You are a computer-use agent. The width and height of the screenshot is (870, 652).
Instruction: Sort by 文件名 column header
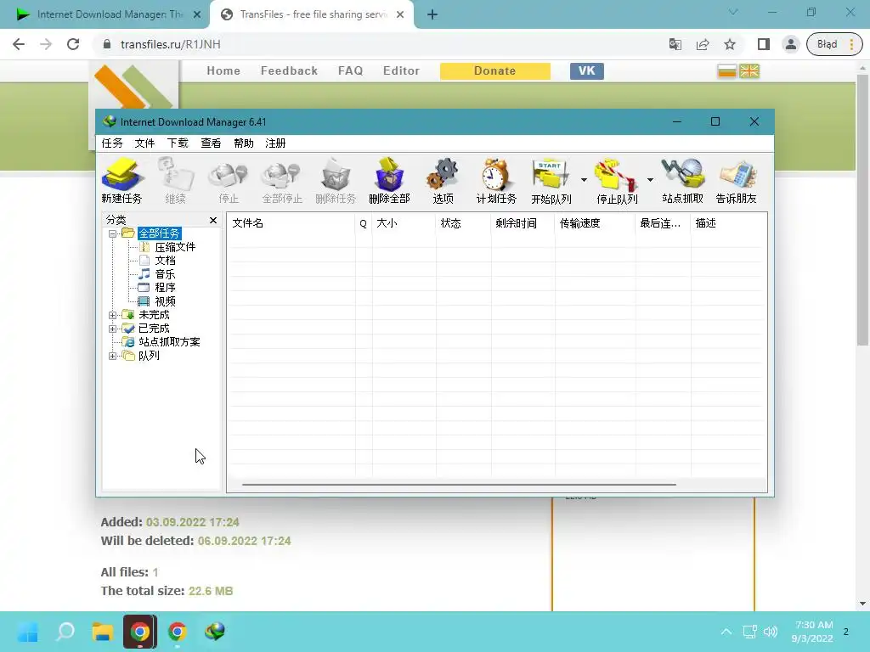(292, 223)
